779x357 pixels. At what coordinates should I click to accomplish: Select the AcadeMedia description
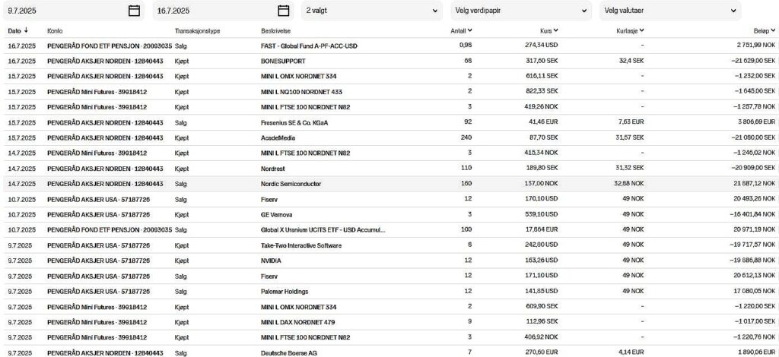tap(278, 137)
